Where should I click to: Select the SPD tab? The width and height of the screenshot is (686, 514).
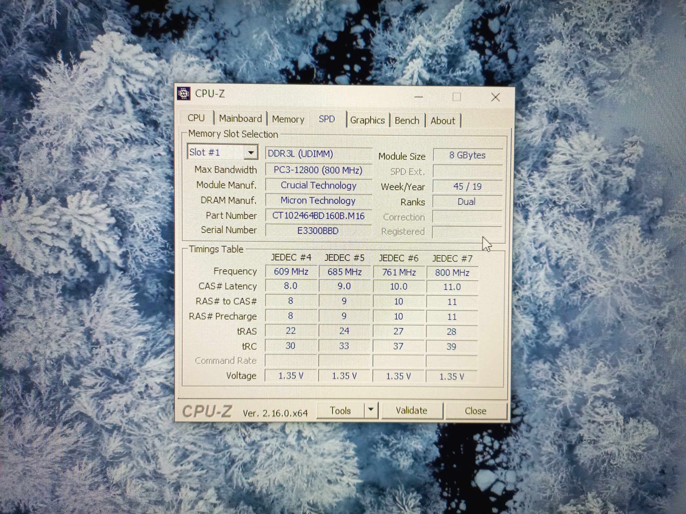pyautogui.click(x=327, y=119)
